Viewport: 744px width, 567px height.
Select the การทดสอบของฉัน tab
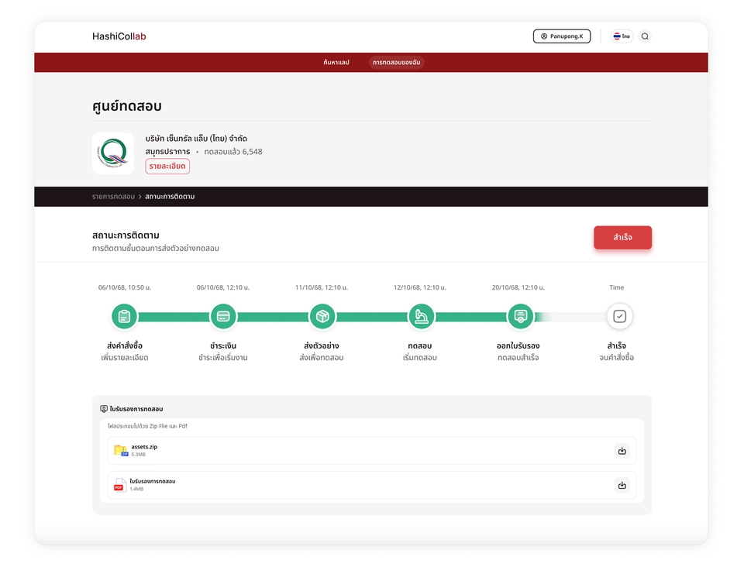(x=397, y=62)
